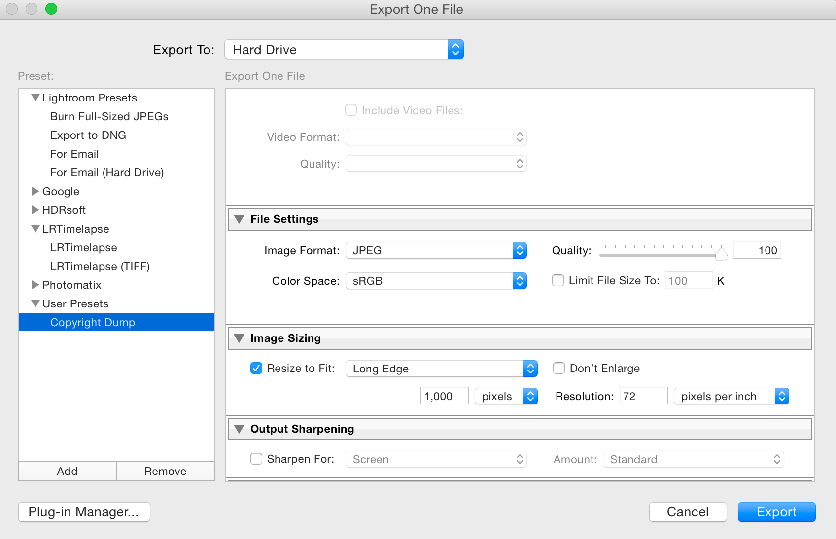Select Export to DNG preset
Image resolution: width=836 pixels, height=539 pixels.
coord(88,135)
